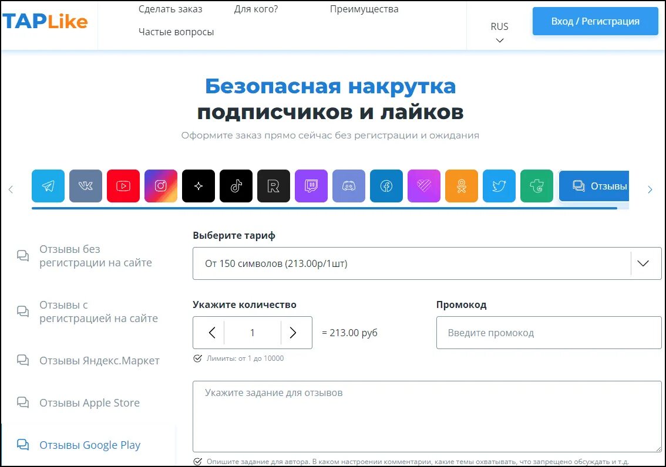Select Отзывы Google Play option
This screenshot has width=666, height=467.
[x=90, y=445]
